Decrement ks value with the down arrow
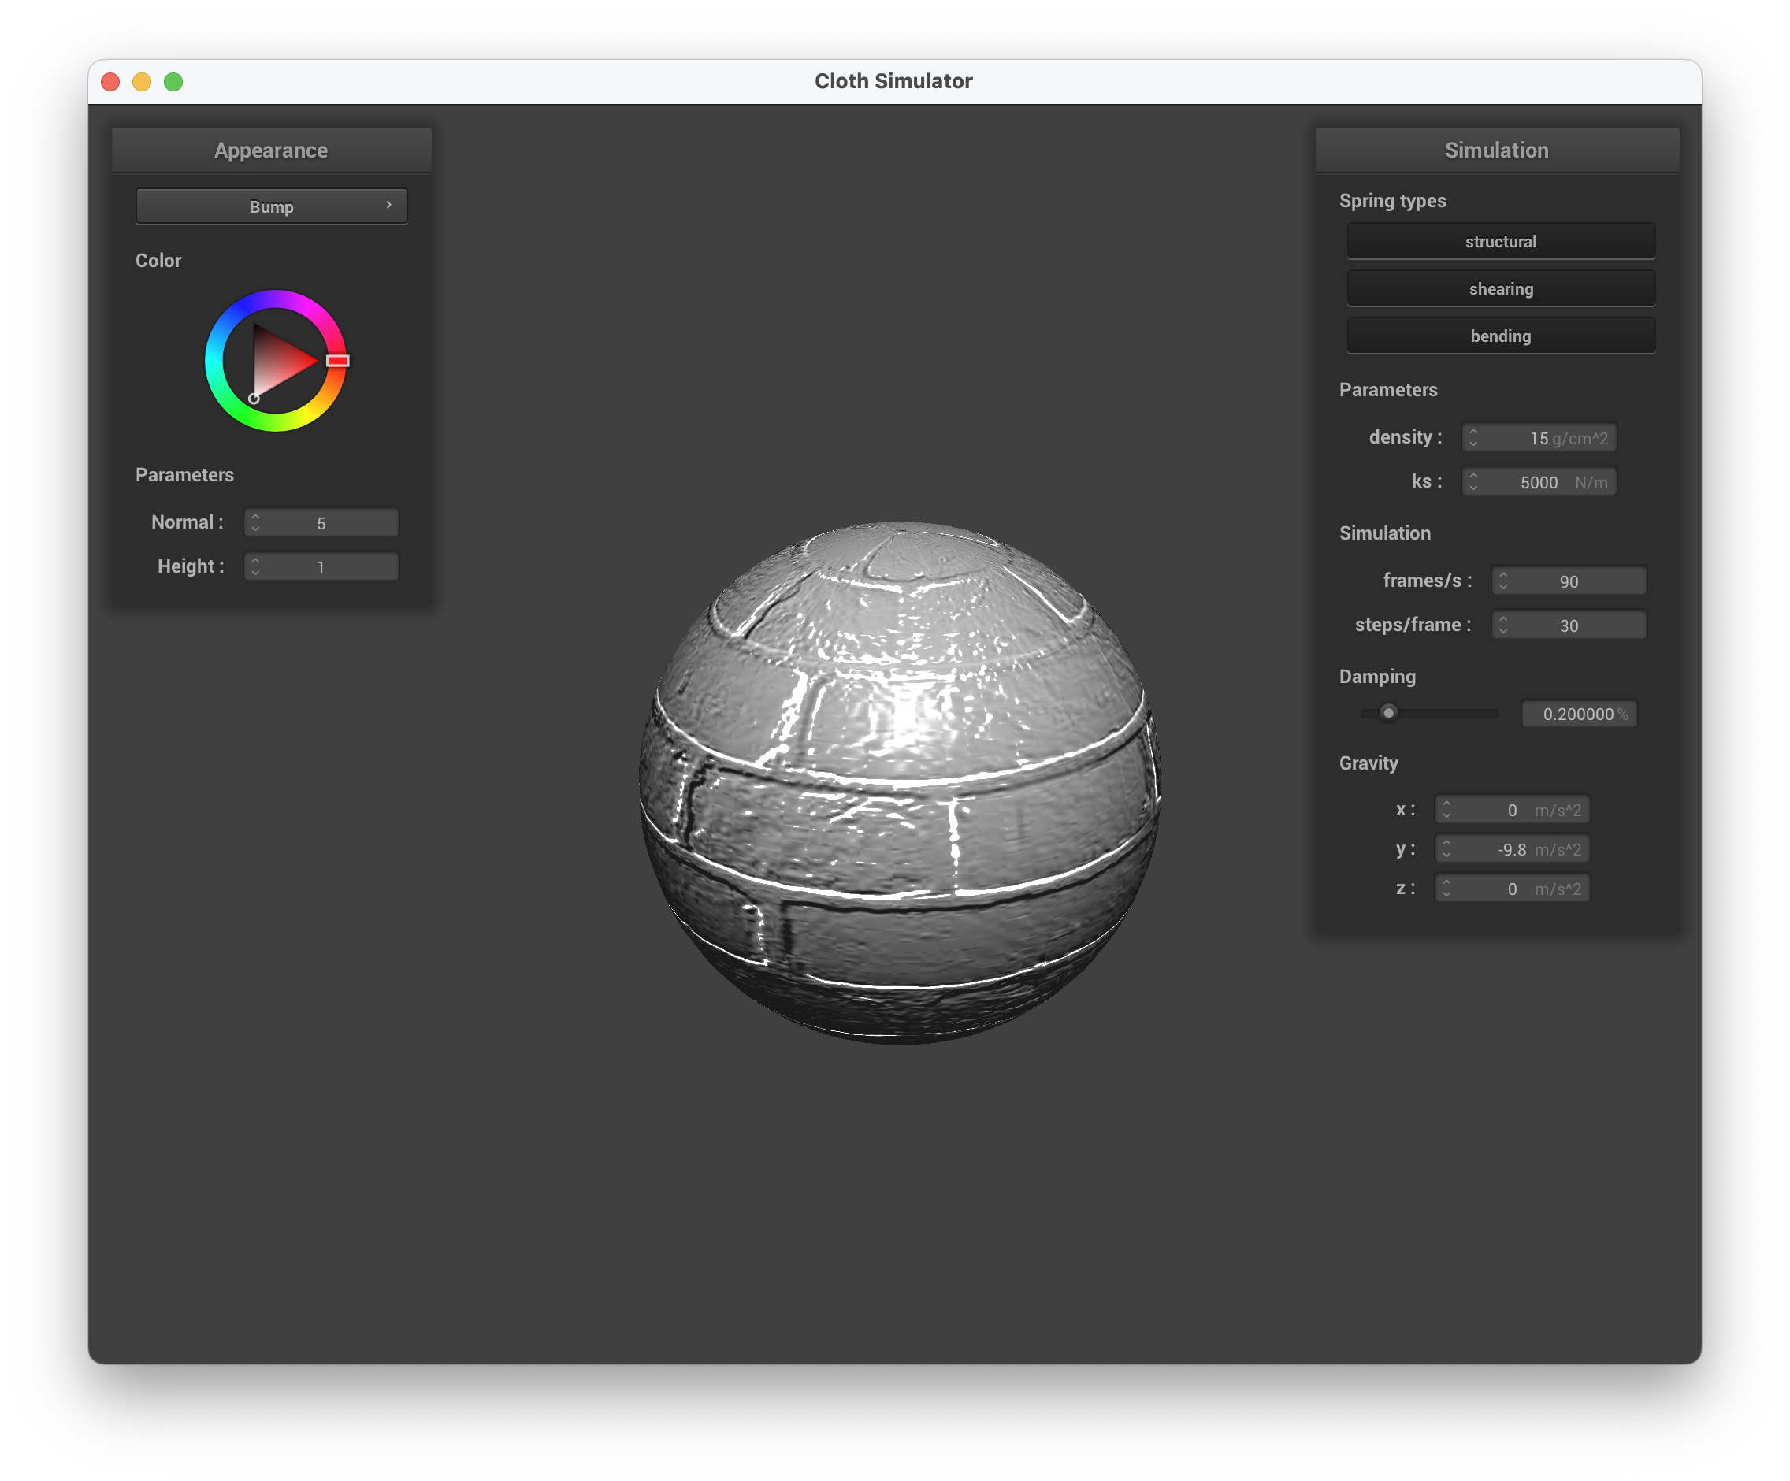Image resolution: width=1790 pixels, height=1481 pixels. tap(1473, 488)
